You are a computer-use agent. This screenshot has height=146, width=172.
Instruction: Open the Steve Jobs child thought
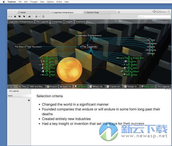(132, 68)
